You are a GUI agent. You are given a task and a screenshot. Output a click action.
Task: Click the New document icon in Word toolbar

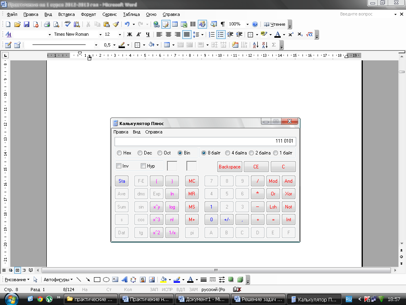[8, 24]
